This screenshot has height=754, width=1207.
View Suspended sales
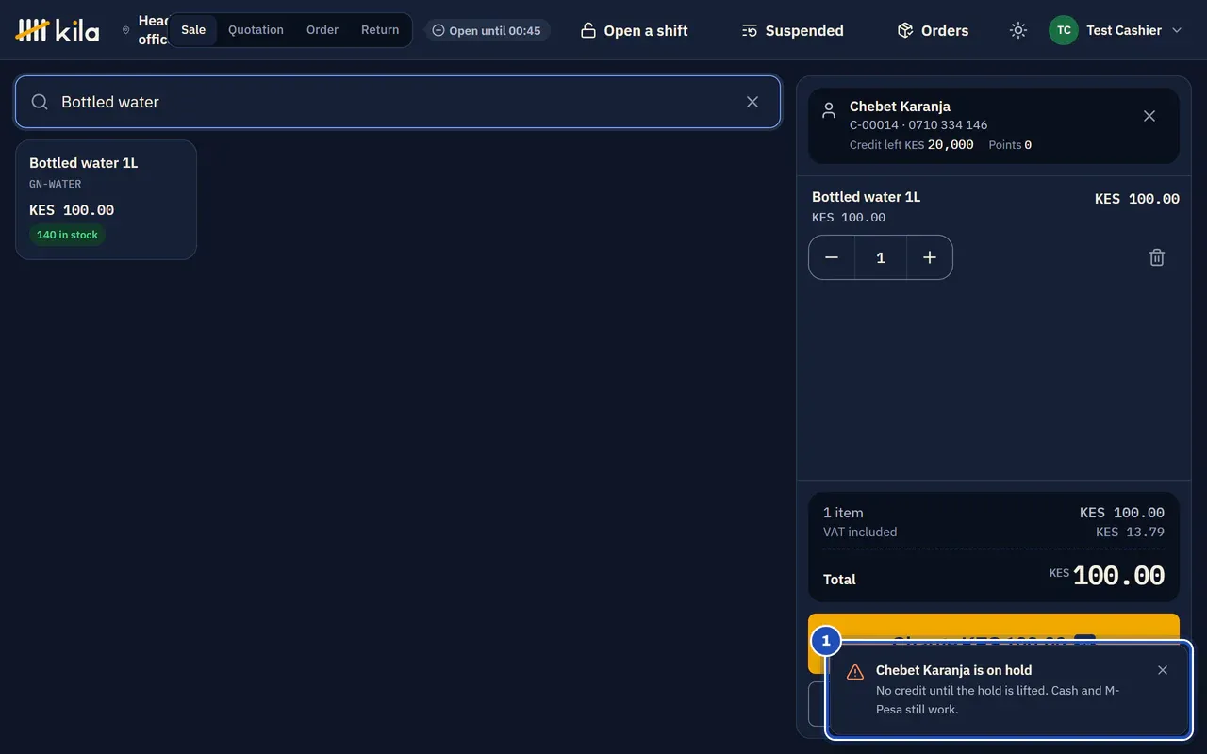tap(792, 30)
